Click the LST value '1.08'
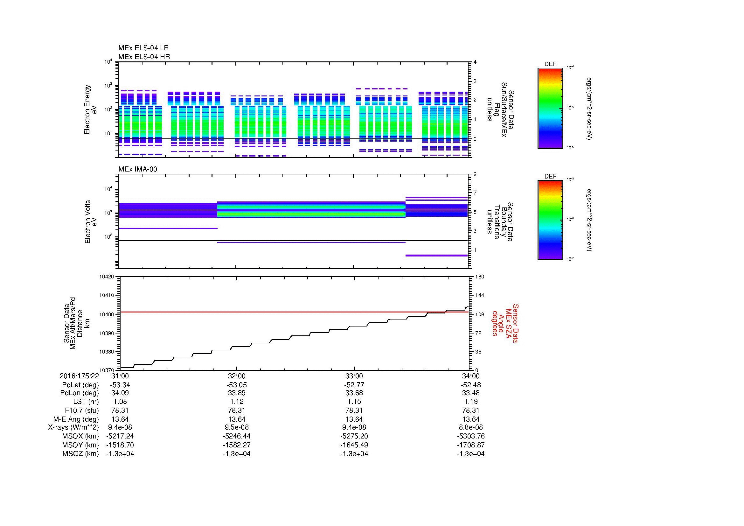Image resolution: width=744 pixels, height=526 pixels. pyautogui.click(x=120, y=402)
